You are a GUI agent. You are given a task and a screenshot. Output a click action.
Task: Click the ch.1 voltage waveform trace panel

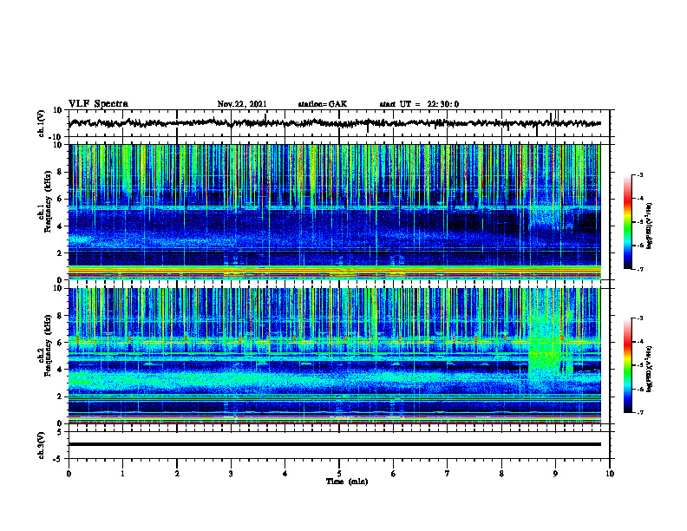coord(338,123)
